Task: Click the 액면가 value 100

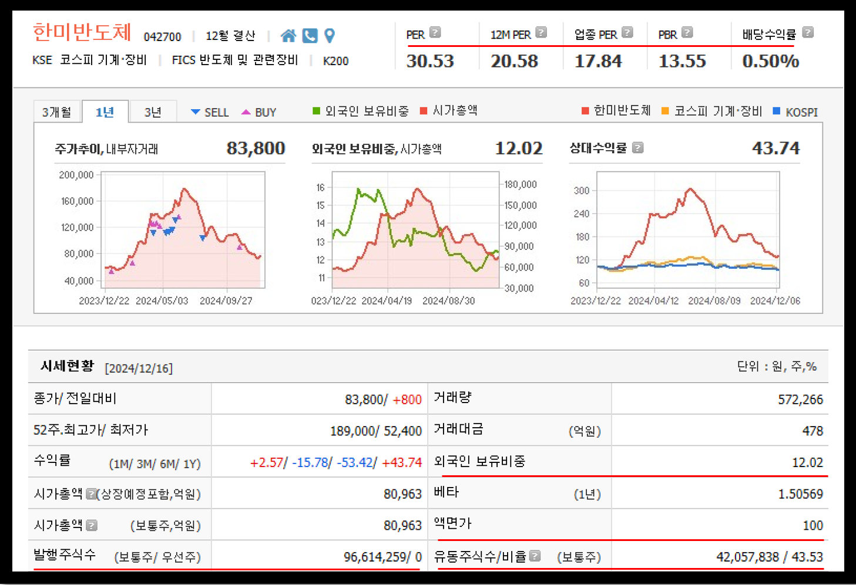Action: click(813, 525)
